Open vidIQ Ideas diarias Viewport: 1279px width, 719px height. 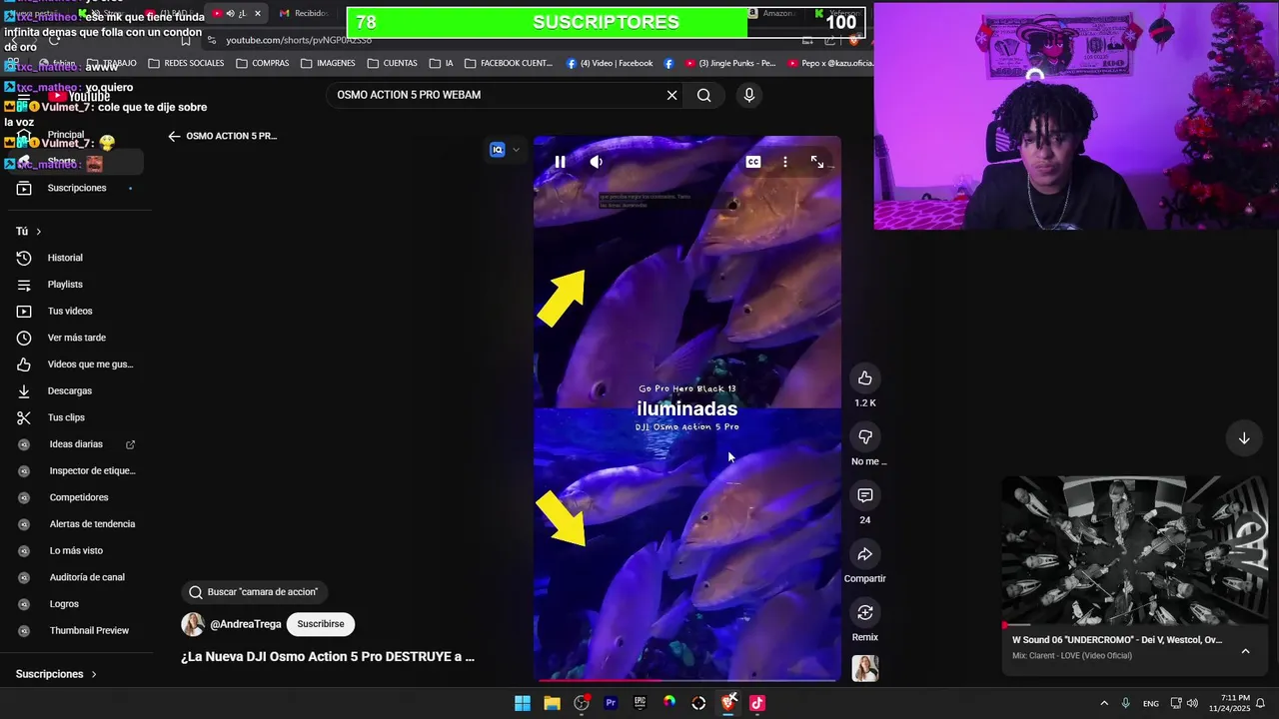click(x=76, y=444)
